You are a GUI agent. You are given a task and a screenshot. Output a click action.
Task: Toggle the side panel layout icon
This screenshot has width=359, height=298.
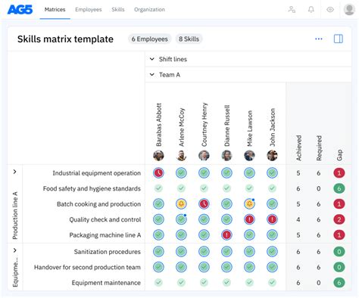pos(339,39)
